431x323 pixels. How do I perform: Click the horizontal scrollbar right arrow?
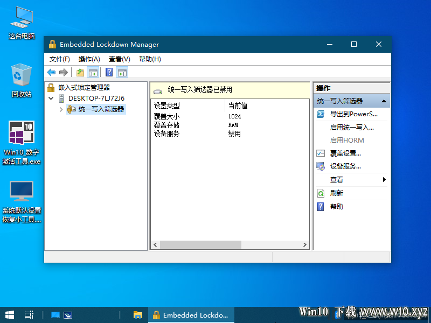pos(304,244)
